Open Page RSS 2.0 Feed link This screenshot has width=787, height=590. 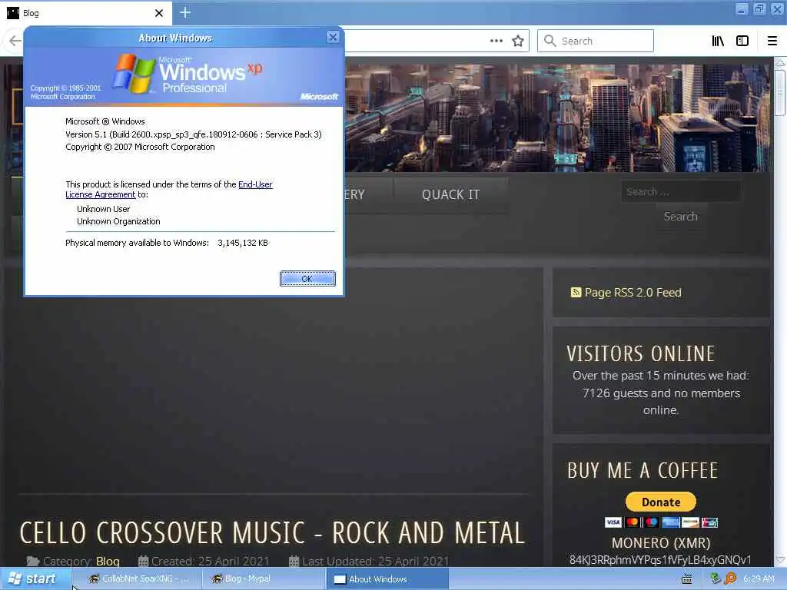pos(633,293)
